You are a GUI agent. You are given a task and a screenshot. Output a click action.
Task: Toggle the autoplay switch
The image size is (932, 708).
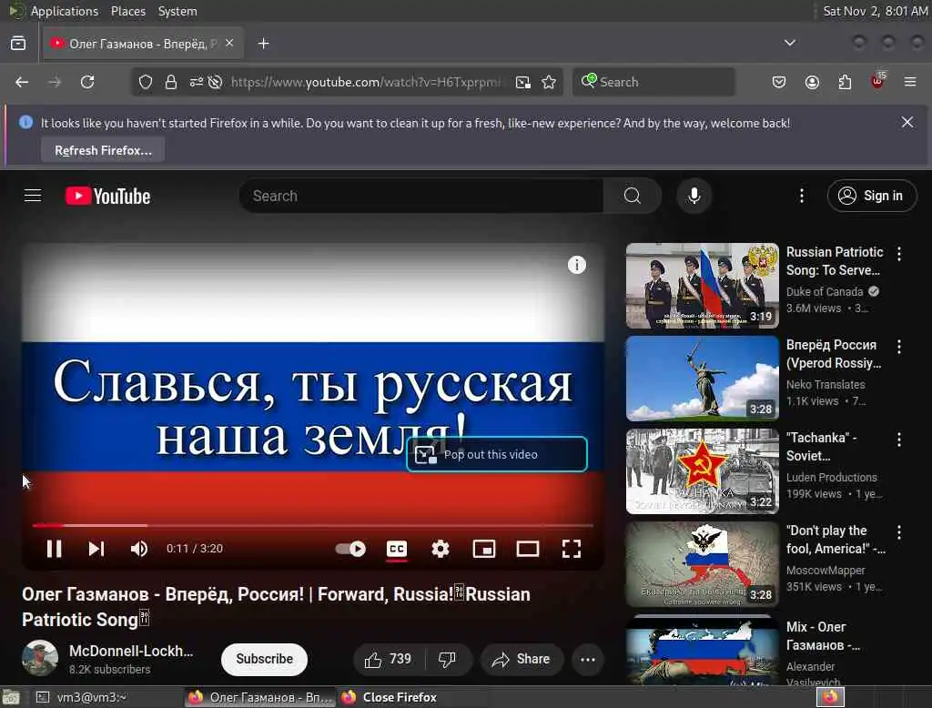(350, 549)
